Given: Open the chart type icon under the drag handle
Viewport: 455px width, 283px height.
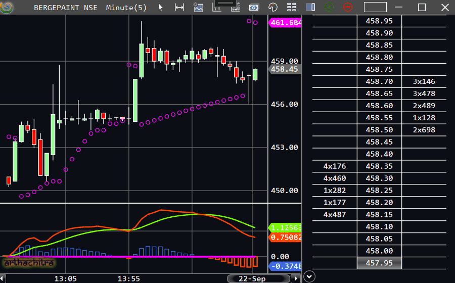Looking at the screenshot, I should point(217,8).
